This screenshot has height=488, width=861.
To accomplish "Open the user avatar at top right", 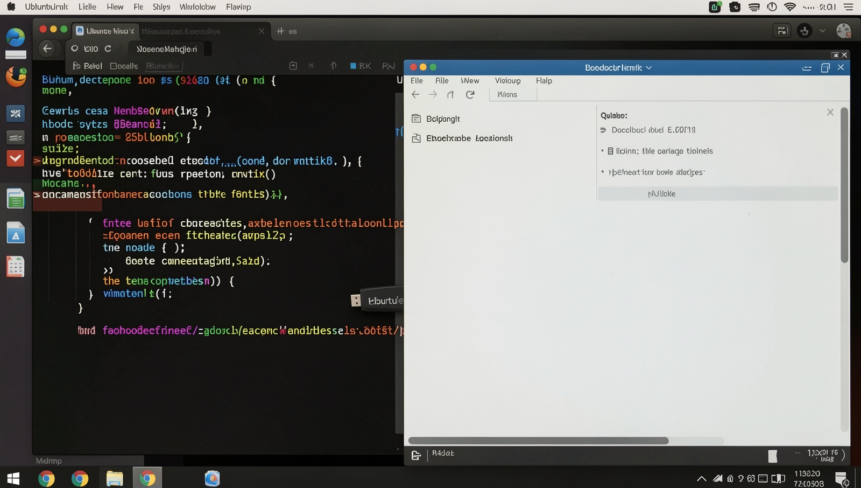I will pyautogui.click(x=844, y=31).
